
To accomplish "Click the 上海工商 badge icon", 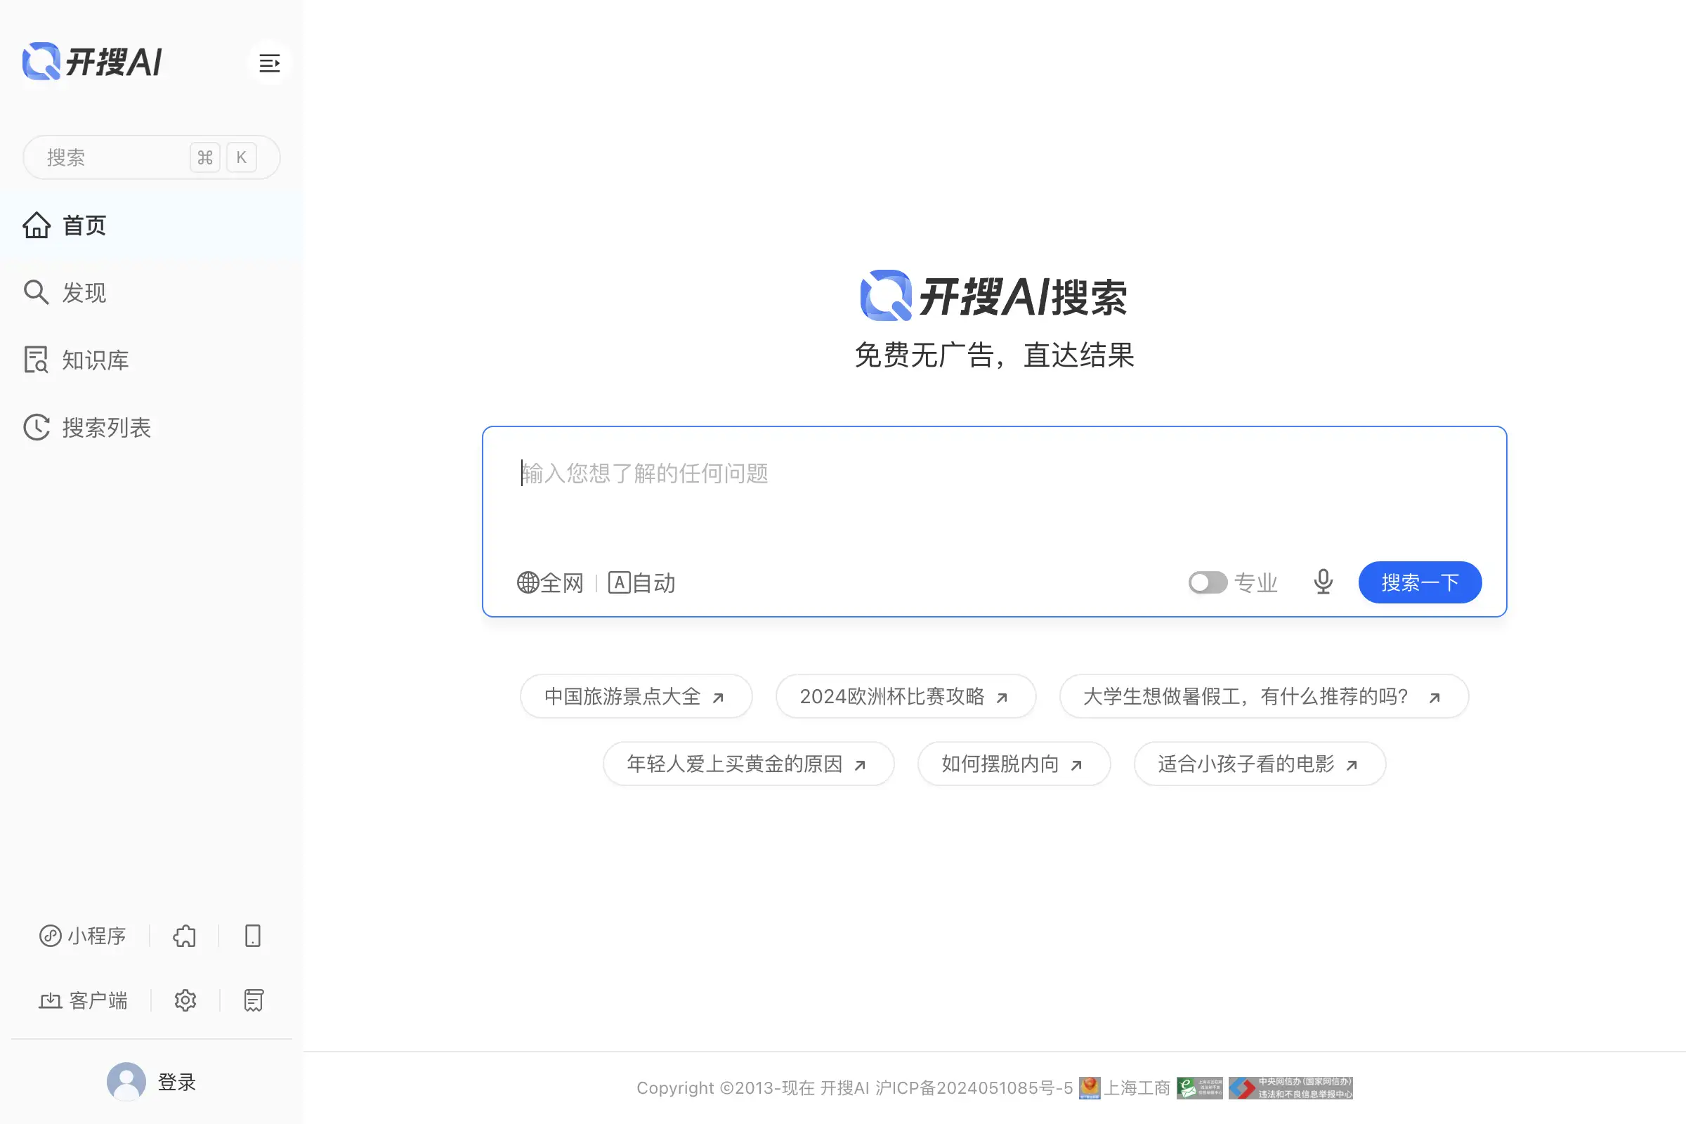I will [1089, 1088].
